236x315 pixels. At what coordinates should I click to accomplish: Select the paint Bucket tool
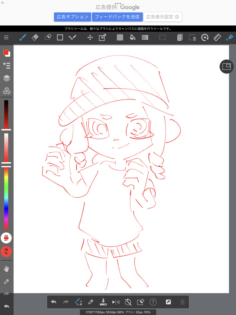(132, 38)
